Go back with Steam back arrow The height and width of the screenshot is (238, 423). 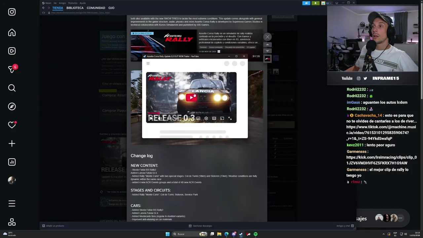tap(43, 8)
